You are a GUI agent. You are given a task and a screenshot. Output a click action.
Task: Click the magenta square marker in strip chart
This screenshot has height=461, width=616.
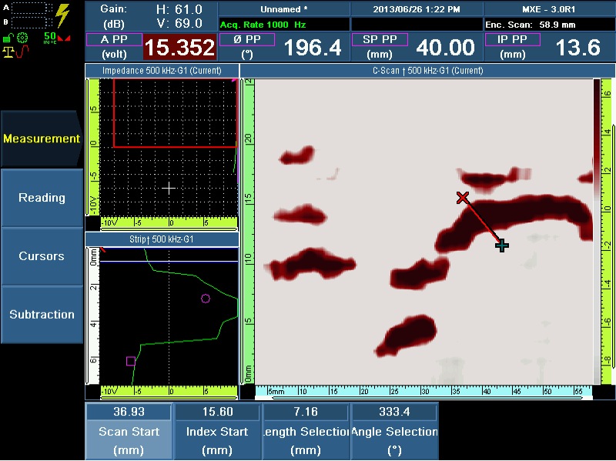tap(131, 361)
